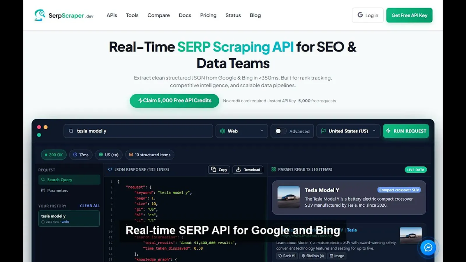Click the Tesla Model Y car thumbnail
Screen dimensions: 466x262
click(x=289, y=197)
